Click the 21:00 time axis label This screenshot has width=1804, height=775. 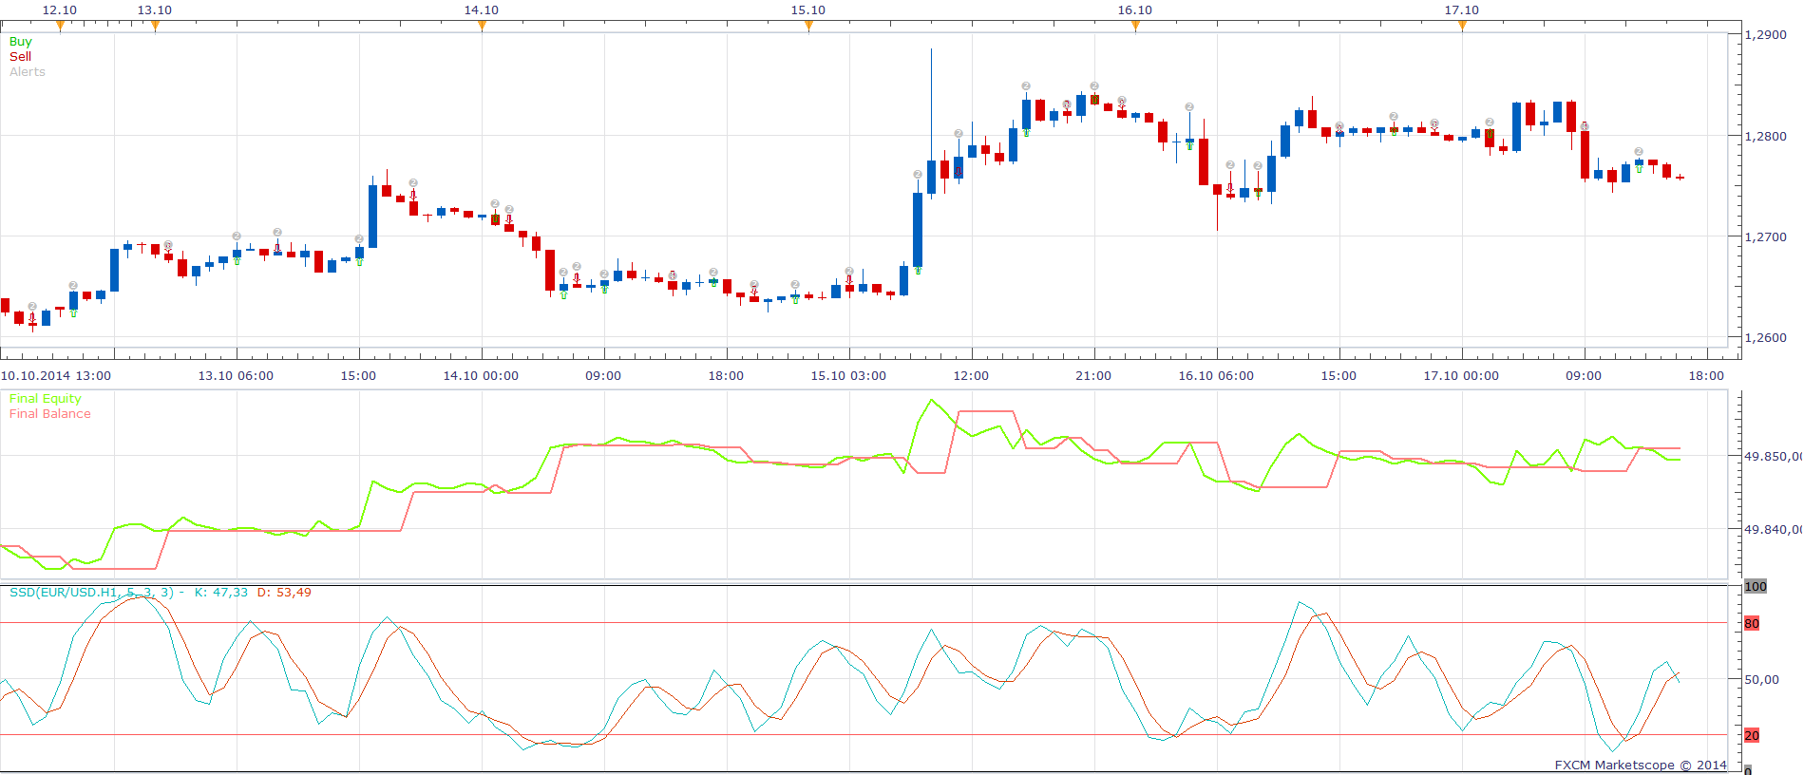1093,376
